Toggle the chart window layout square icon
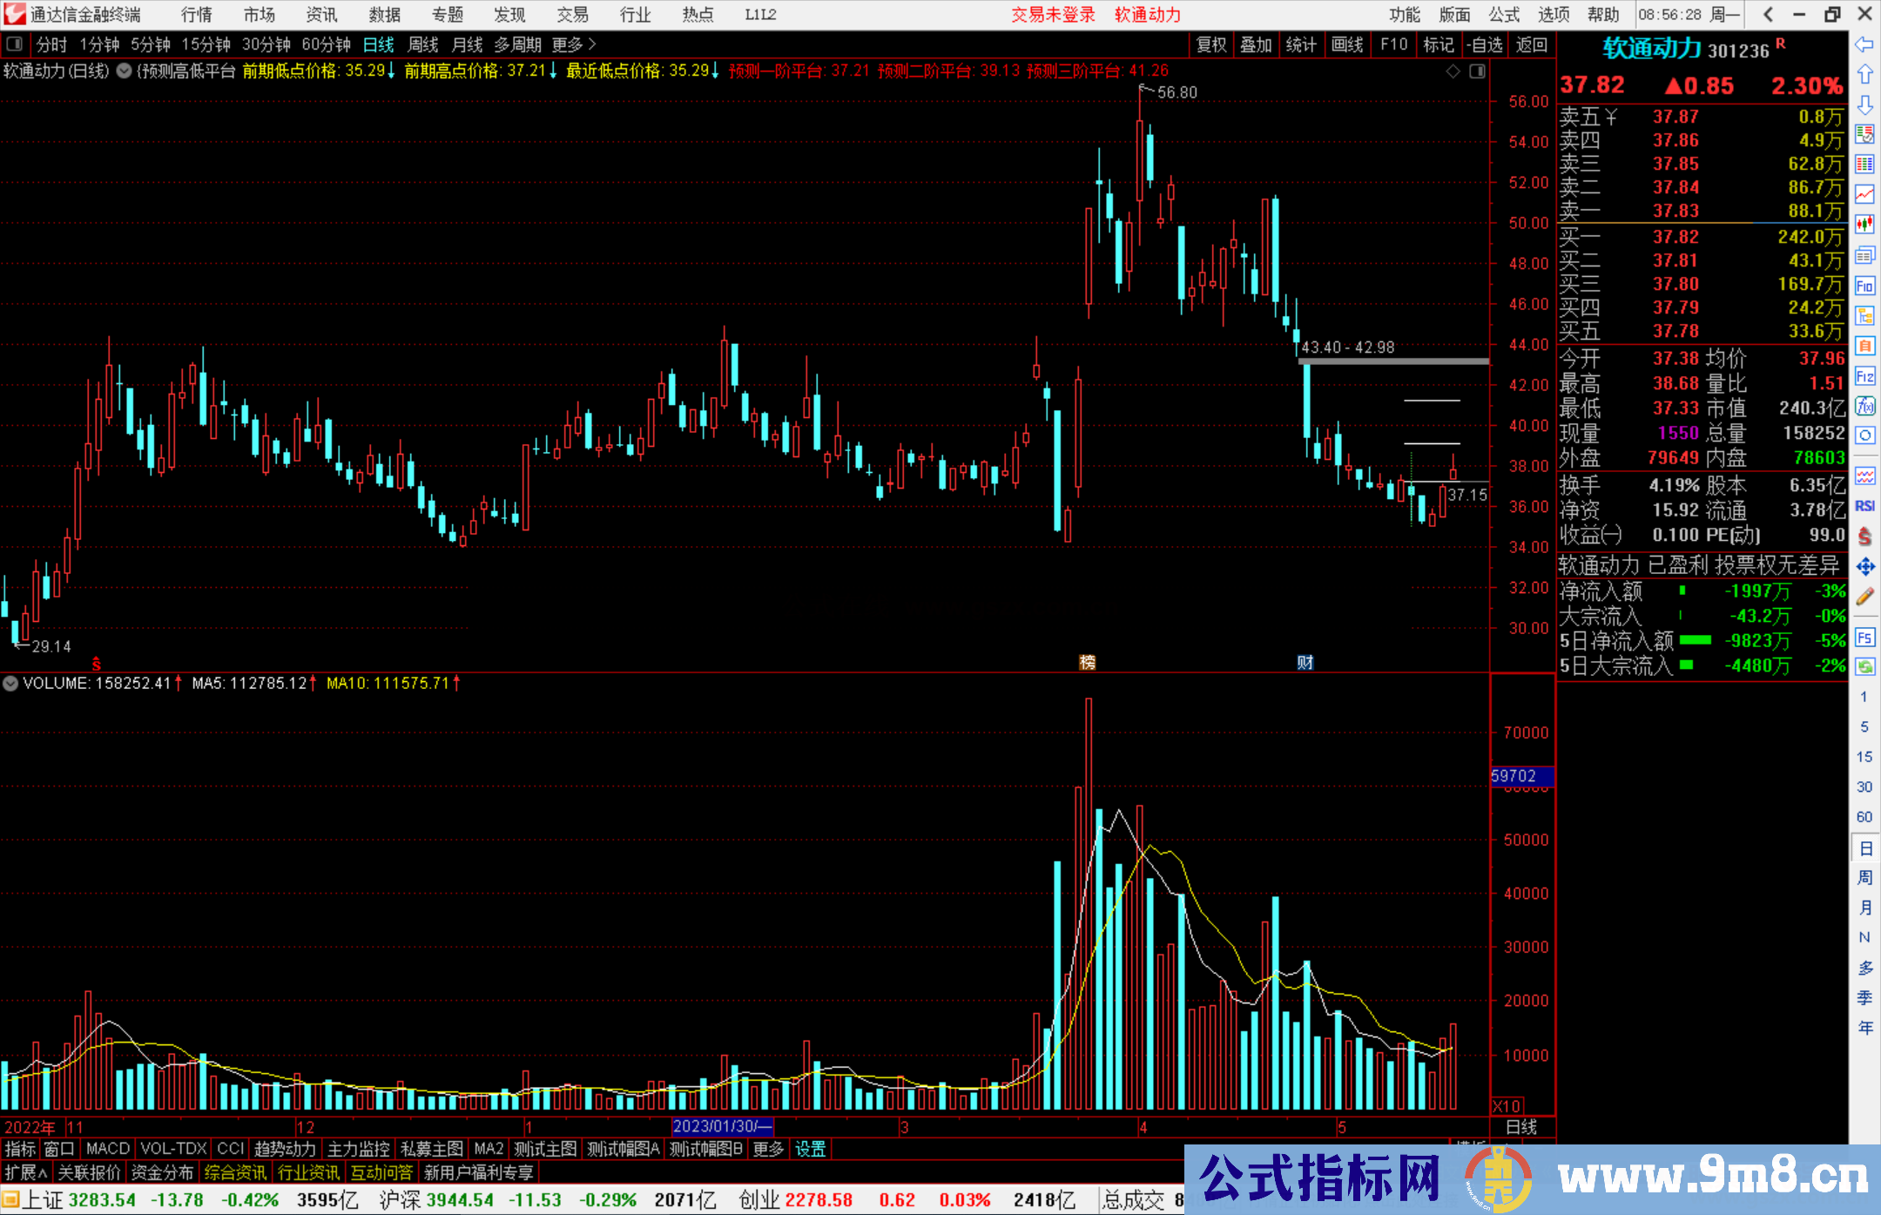This screenshot has width=1881, height=1215. [x=1477, y=71]
